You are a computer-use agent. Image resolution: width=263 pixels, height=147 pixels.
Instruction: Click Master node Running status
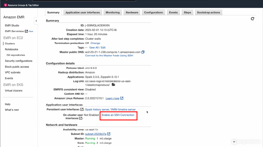point(90,139)
